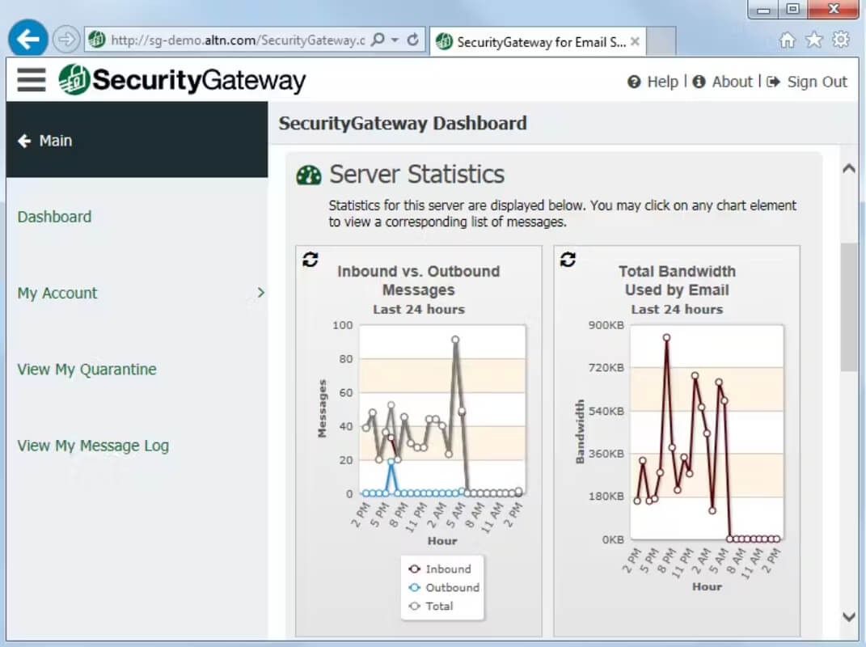
Task: Open the Help link
Action: pyautogui.click(x=662, y=82)
